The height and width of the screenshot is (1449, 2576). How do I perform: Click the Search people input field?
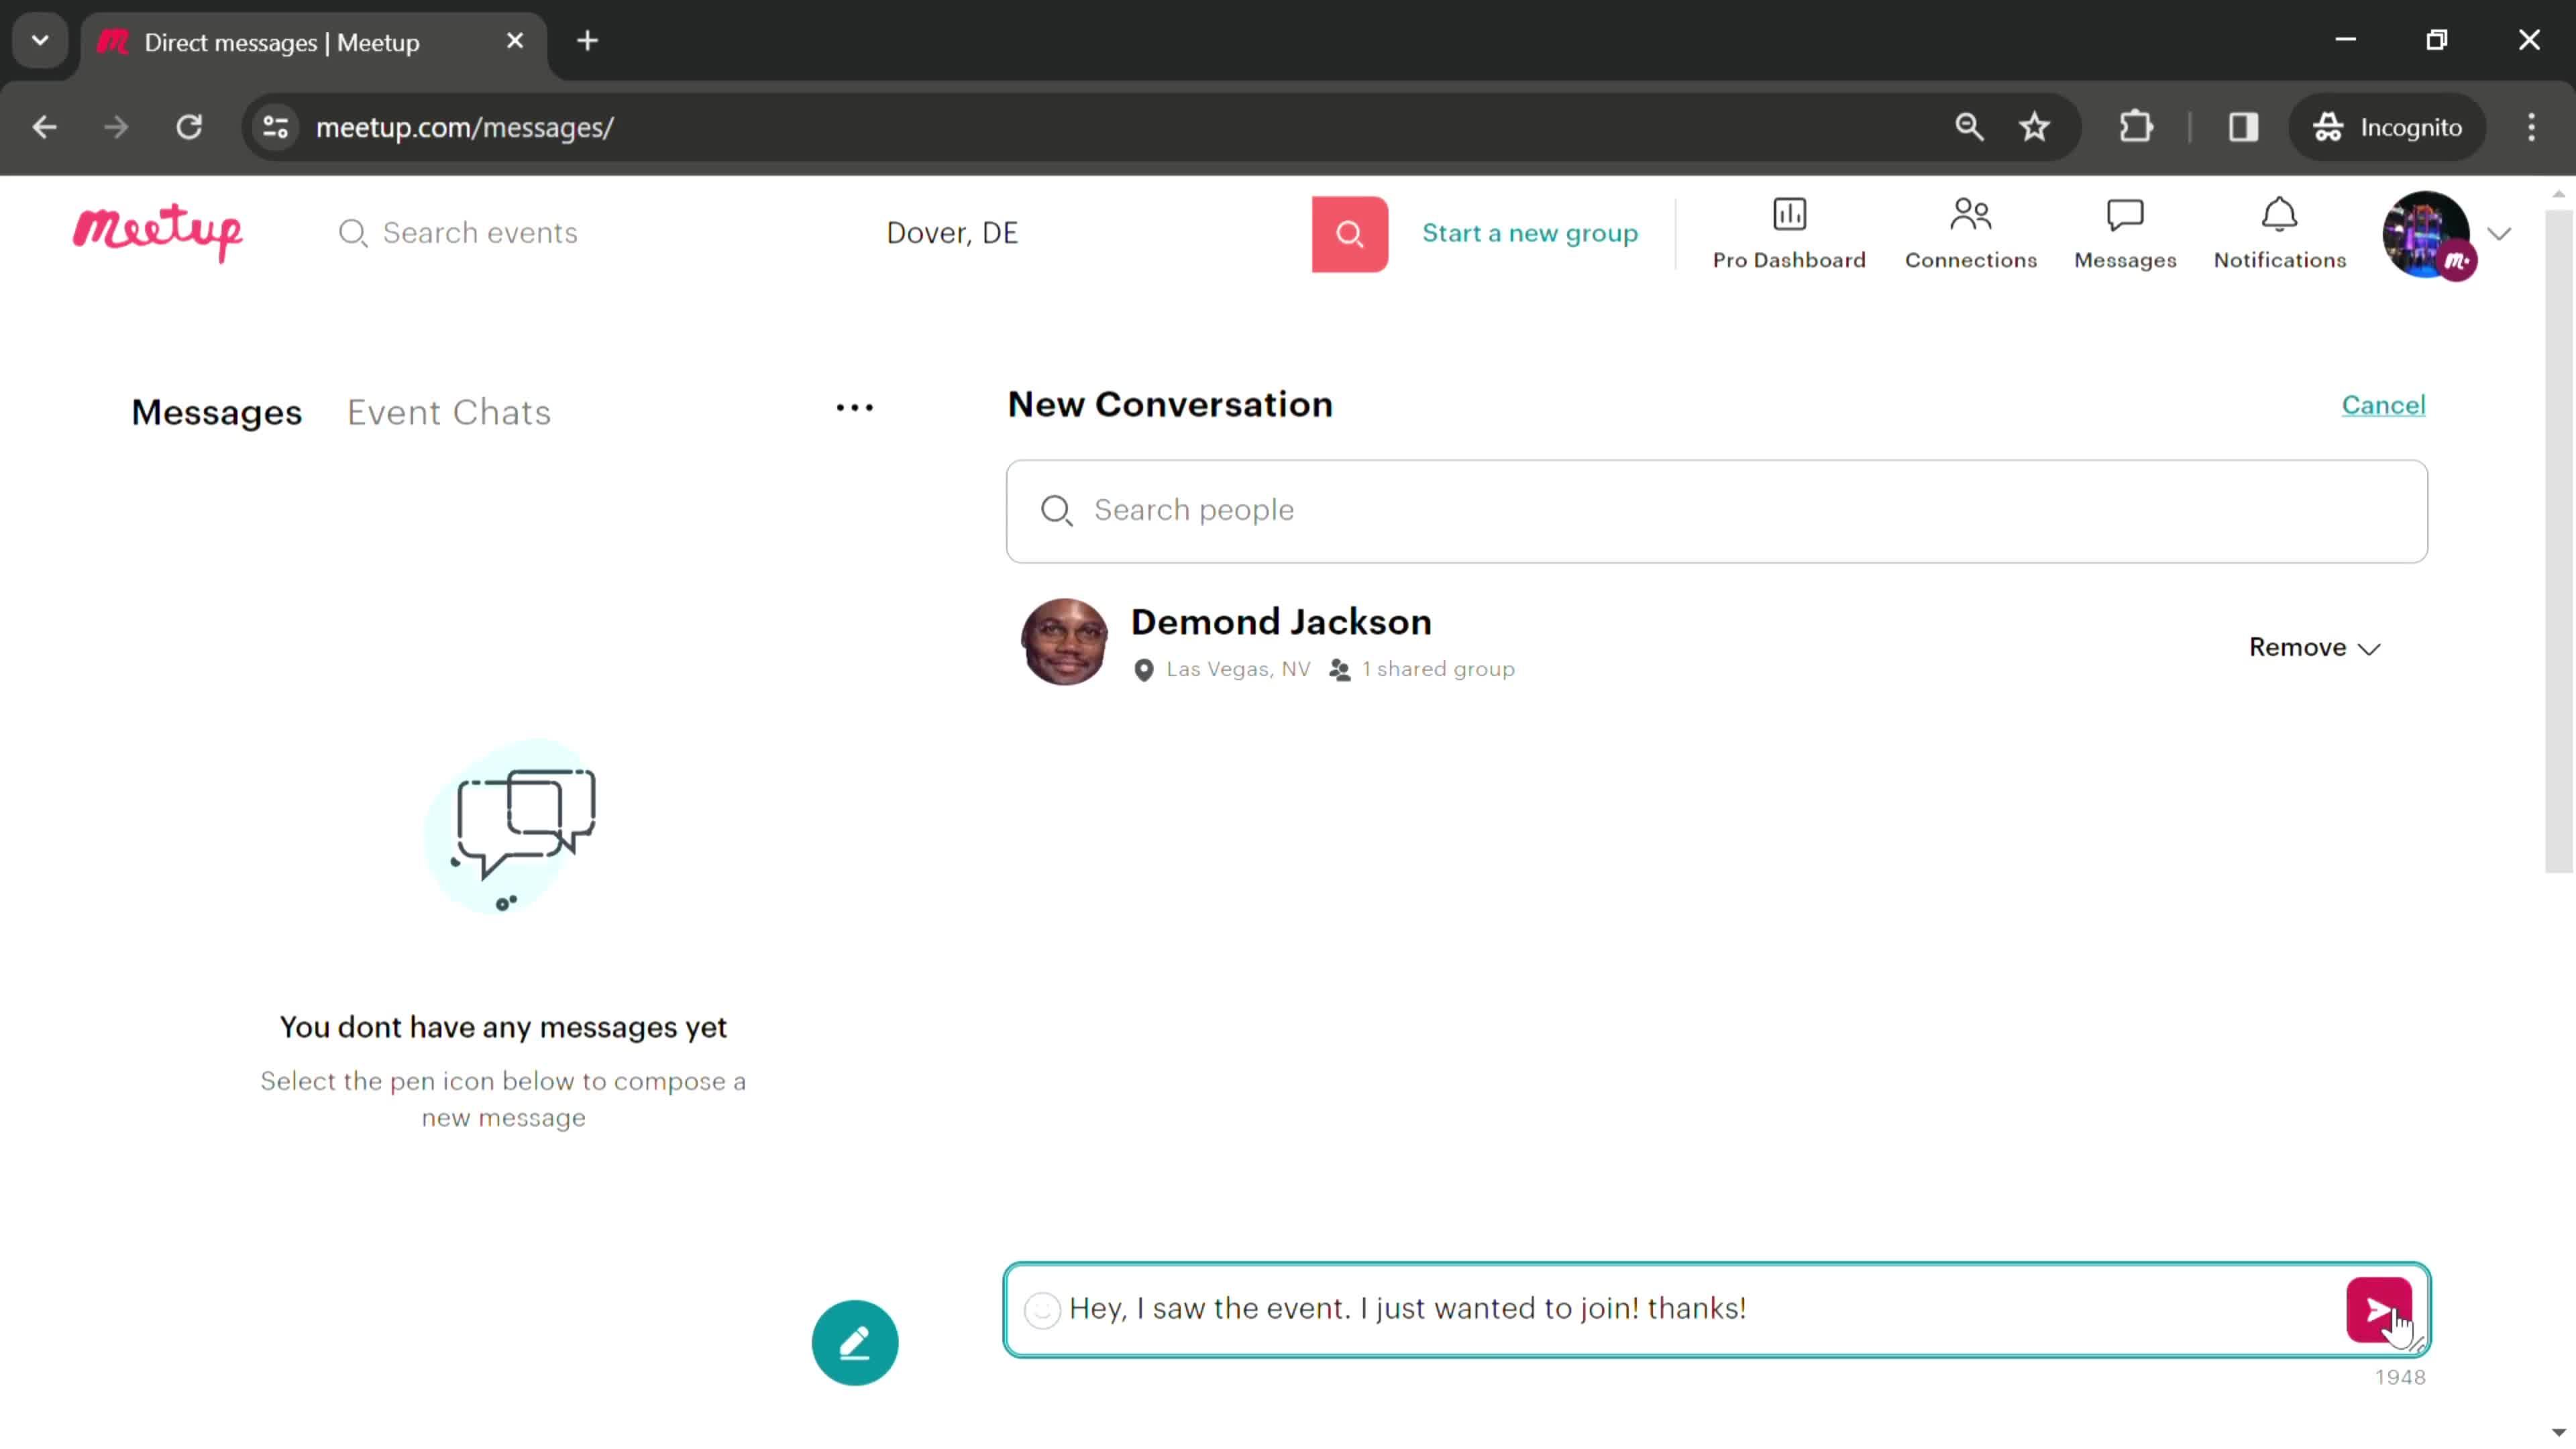[x=1716, y=510]
